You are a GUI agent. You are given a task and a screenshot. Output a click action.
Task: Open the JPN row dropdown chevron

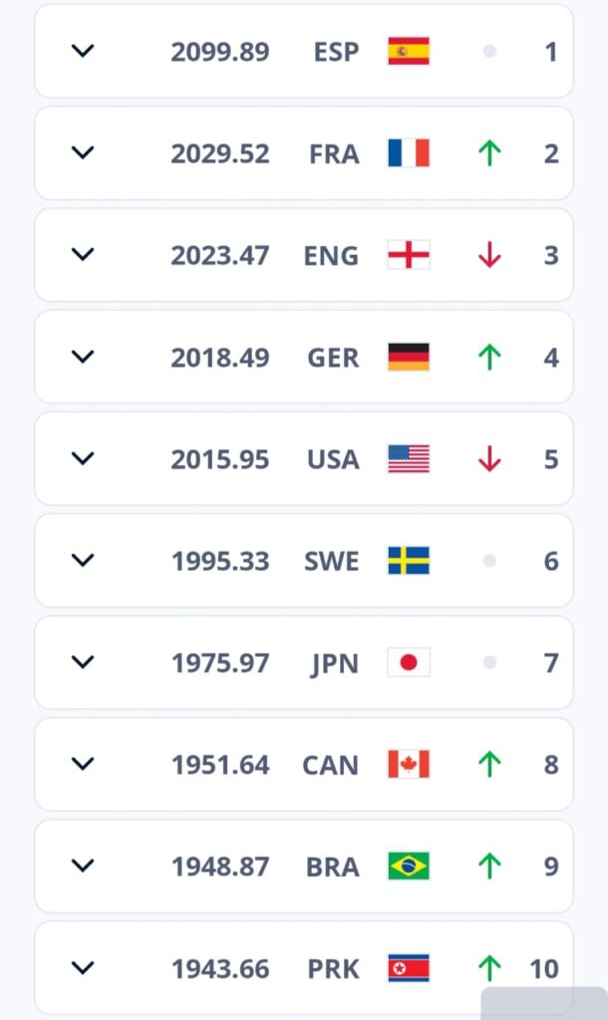tap(83, 661)
